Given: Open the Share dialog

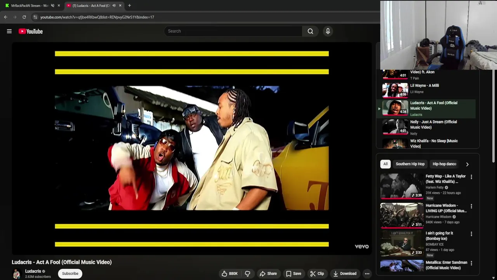Looking at the screenshot, I should 268,273.
